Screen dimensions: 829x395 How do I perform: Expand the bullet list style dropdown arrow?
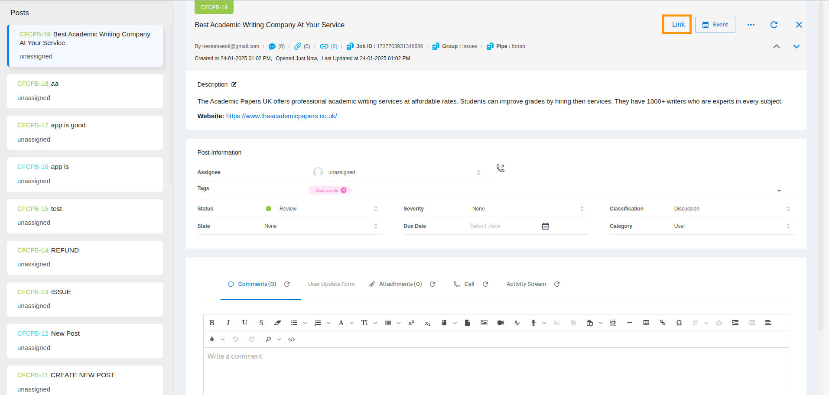coord(305,323)
